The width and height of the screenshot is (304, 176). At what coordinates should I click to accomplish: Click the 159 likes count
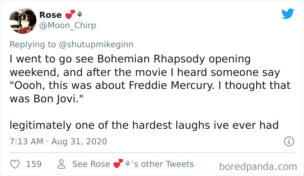point(34,164)
